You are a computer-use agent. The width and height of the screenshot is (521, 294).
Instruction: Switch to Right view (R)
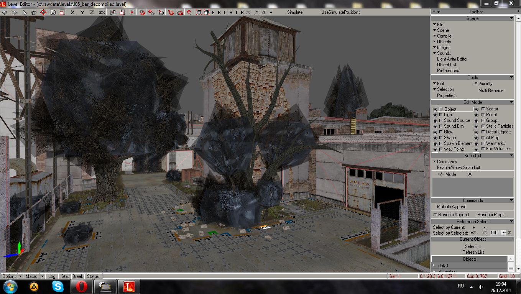pos(231,12)
